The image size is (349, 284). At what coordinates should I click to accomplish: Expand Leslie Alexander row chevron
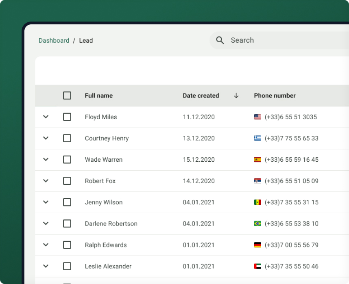46,266
